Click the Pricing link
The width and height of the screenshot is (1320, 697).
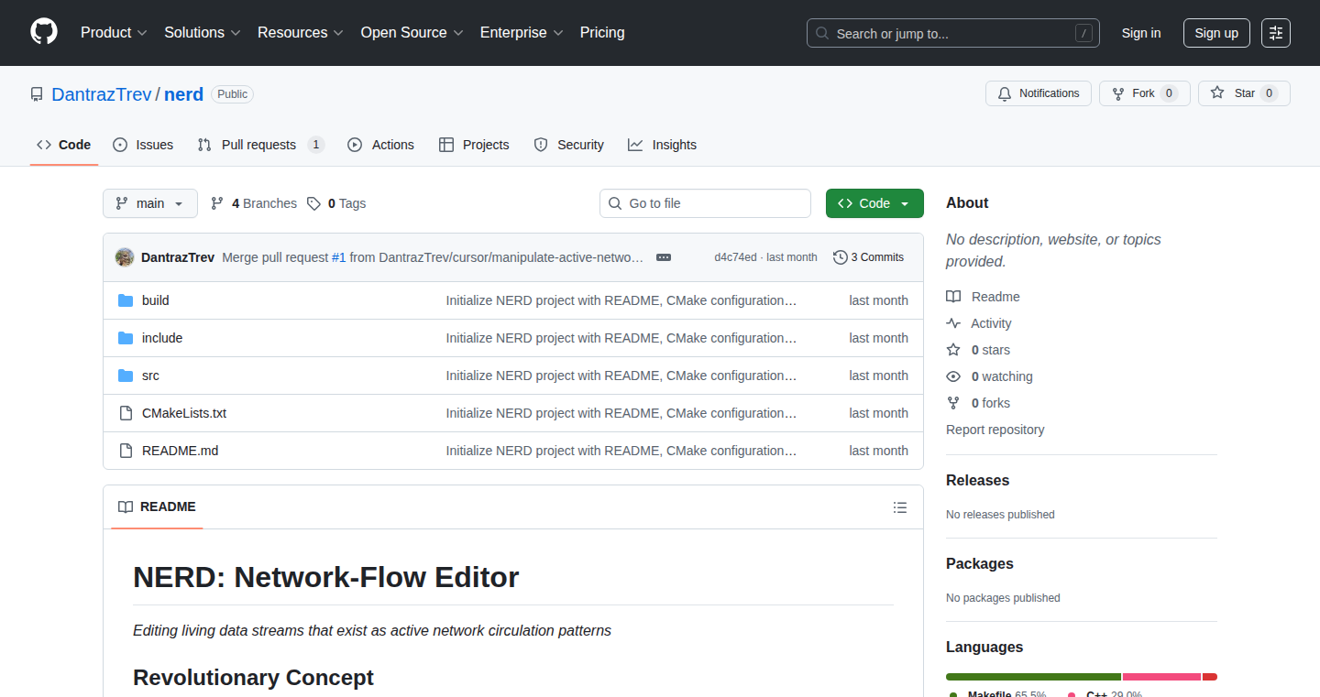[602, 33]
